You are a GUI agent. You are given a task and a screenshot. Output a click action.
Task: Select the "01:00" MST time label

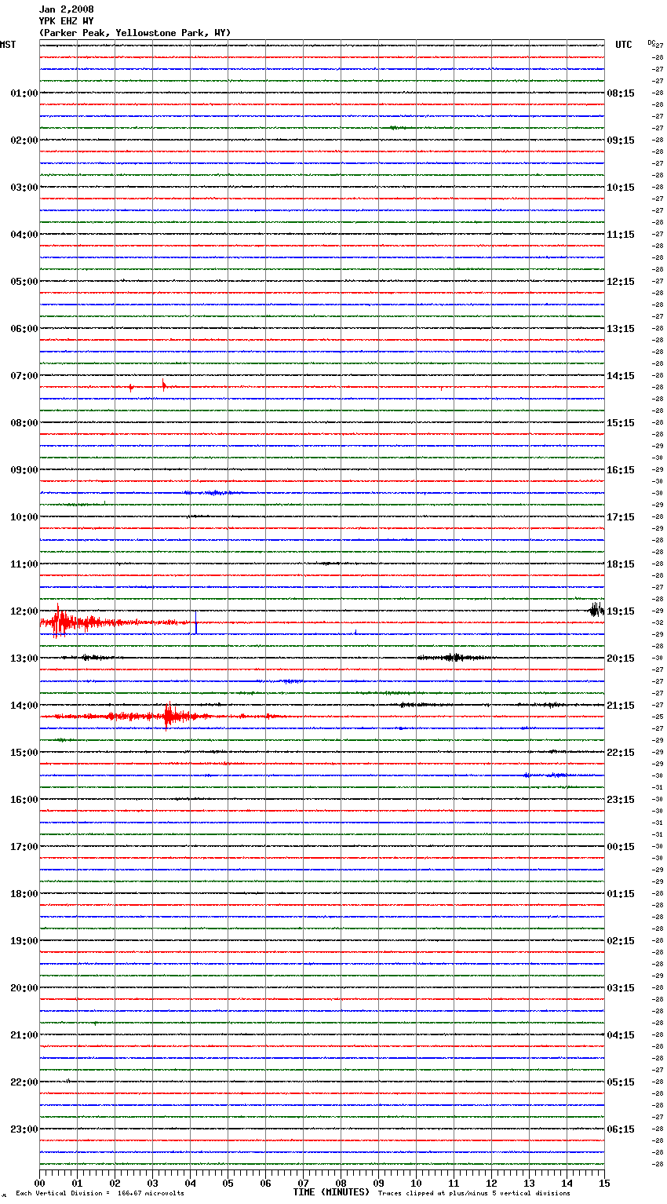coord(24,93)
